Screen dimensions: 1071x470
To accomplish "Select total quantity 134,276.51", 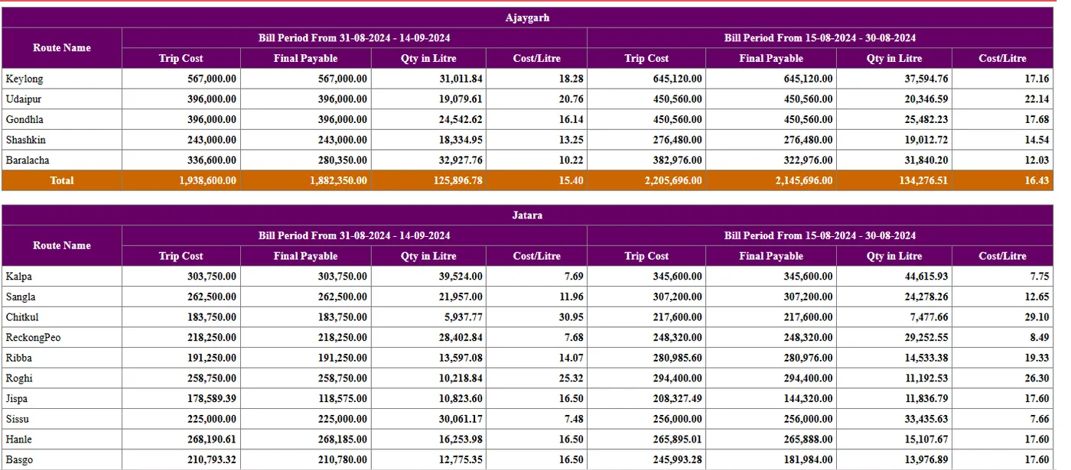I will [923, 180].
